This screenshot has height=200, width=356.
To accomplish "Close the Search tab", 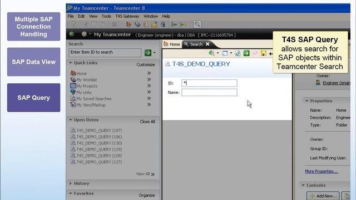I will 207,44.
